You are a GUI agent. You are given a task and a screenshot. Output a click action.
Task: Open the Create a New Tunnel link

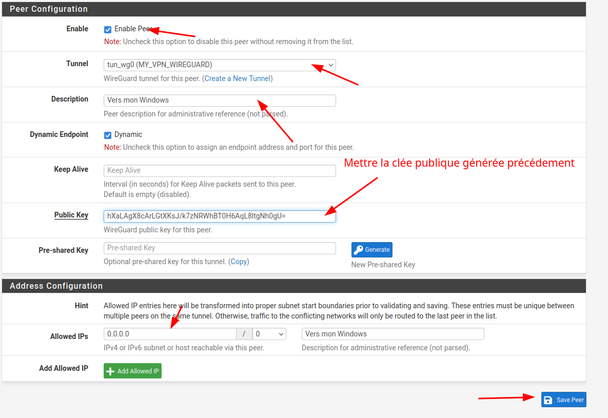pyautogui.click(x=237, y=78)
